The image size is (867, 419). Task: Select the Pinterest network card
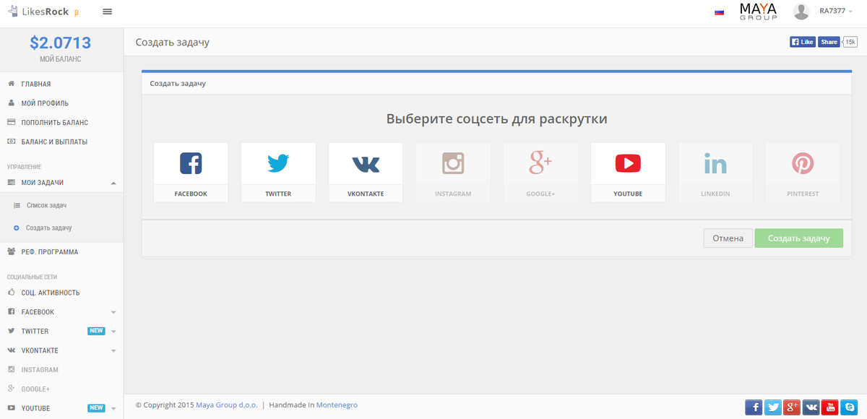pos(803,172)
